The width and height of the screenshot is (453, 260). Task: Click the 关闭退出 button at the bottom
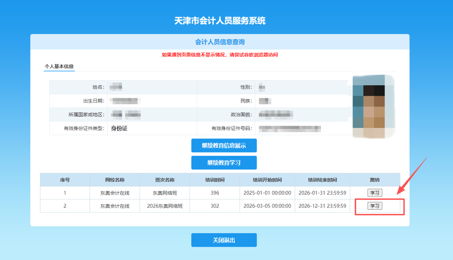point(224,240)
